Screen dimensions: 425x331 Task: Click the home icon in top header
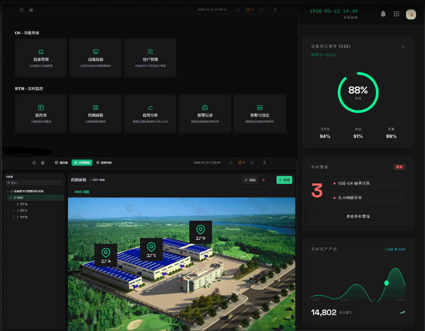pos(31,9)
